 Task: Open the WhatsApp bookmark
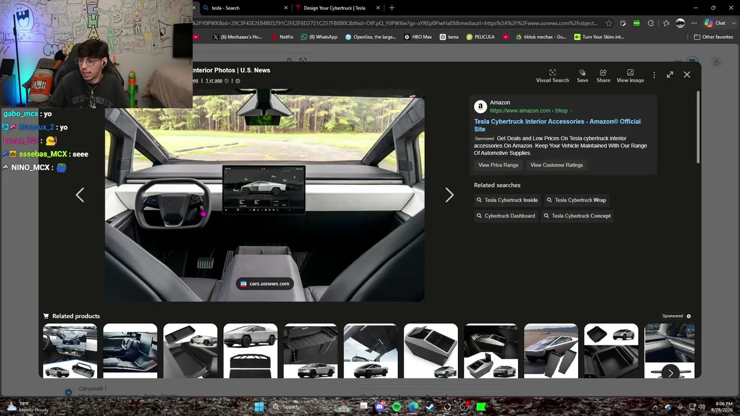tap(319, 37)
